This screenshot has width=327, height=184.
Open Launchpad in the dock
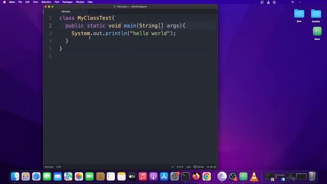(x=26, y=176)
